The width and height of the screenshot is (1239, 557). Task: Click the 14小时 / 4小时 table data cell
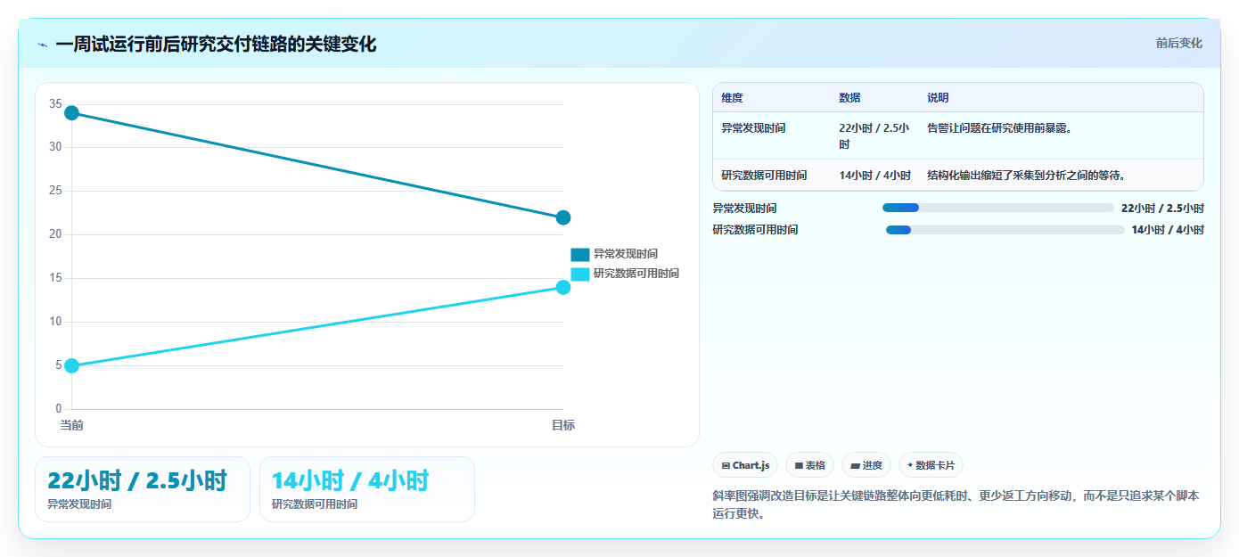point(875,175)
